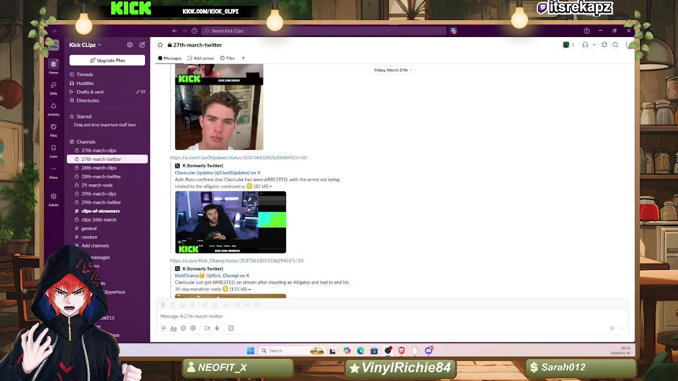Image resolution: width=678 pixels, height=381 pixels.
Task: Record an audio clip with microphone icon
Action: tap(217, 328)
